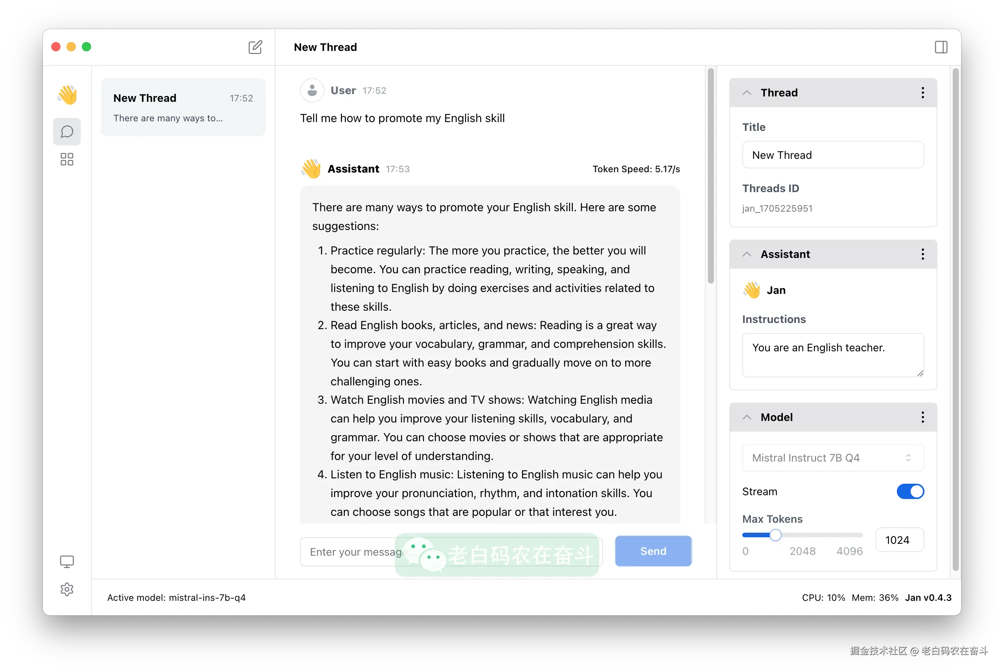Collapse the Thread section chevron
Viewport: 1004px width, 672px height.
point(747,93)
